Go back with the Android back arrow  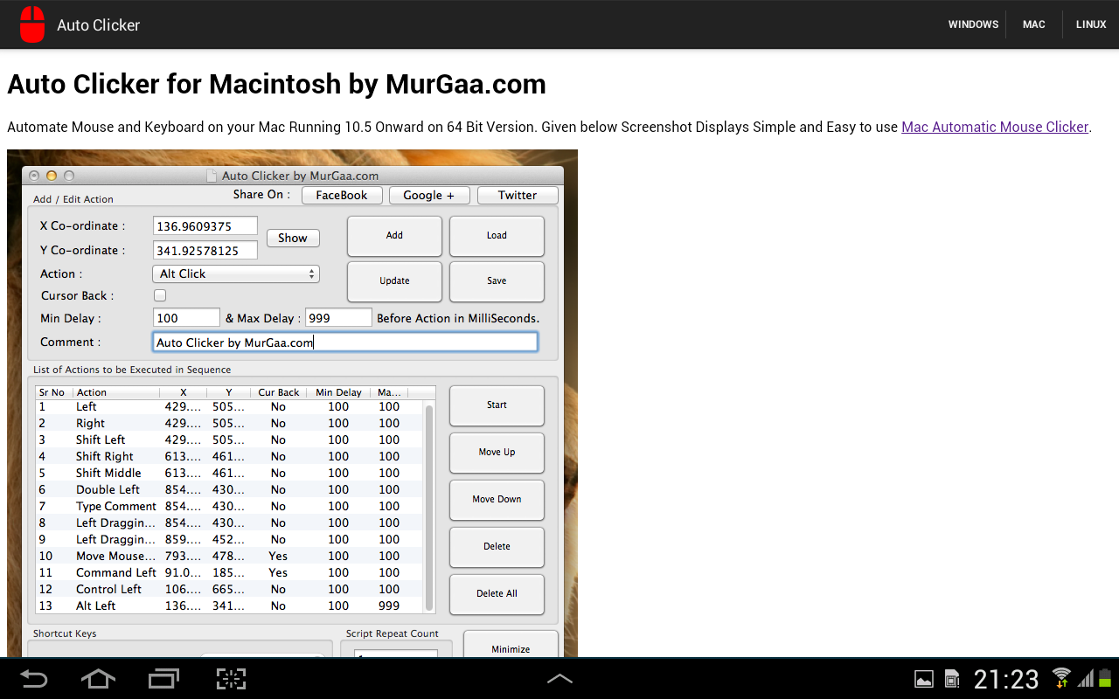34,679
